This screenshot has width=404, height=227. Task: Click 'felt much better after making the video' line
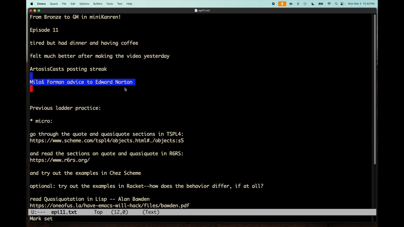pos(100,56)
